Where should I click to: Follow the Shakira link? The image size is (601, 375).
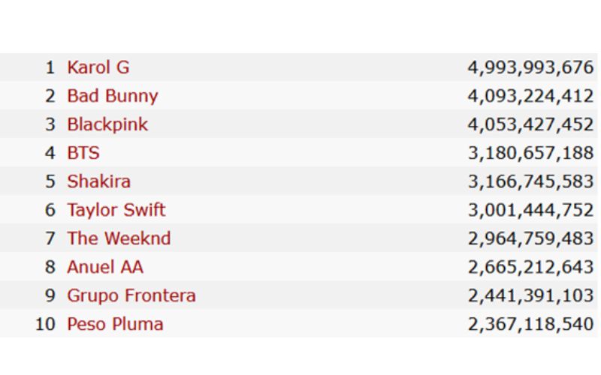click(98, 181)
